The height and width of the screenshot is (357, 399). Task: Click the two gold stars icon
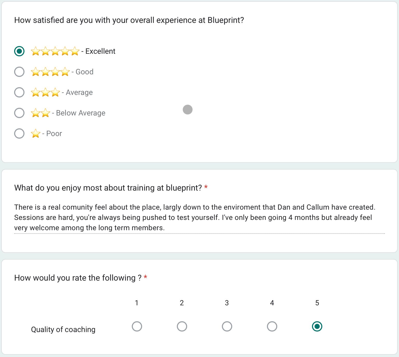[40, 113]
